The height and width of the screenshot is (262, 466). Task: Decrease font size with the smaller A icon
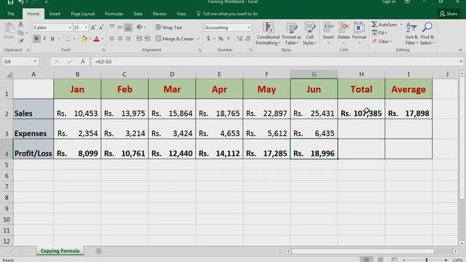tap(101, 28)
